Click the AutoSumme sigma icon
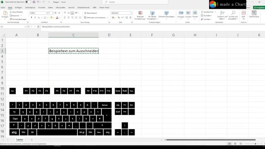The height and width of the screenshot is (149, 265). [202, 12]
